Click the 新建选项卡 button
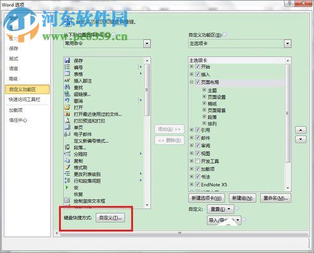 [206, 198]
